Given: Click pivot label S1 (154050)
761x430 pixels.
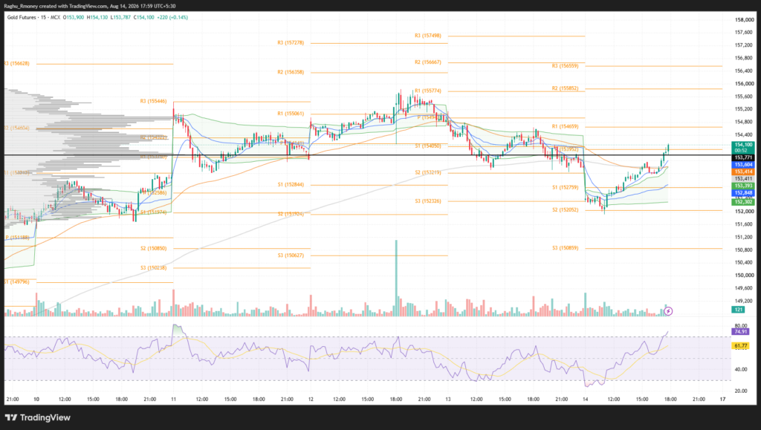Looking at the screenshot, I should [427, 146].
